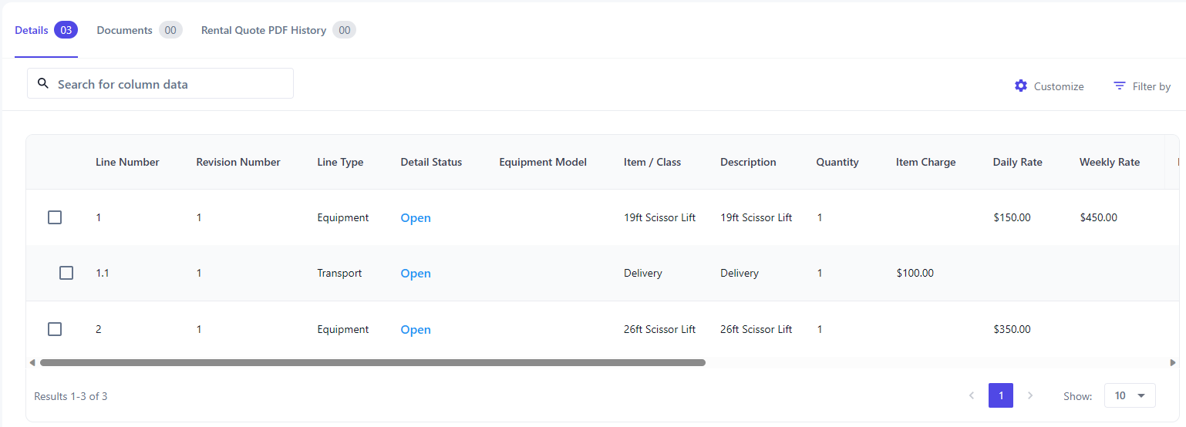Click horizontal scrollbar right arrow
The width and height of the screenshot is (1186, 427).
click(1173, 362)
